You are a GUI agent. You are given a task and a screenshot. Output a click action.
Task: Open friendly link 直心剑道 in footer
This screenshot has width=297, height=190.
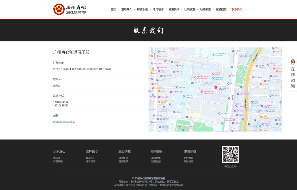tap(130, 185)
